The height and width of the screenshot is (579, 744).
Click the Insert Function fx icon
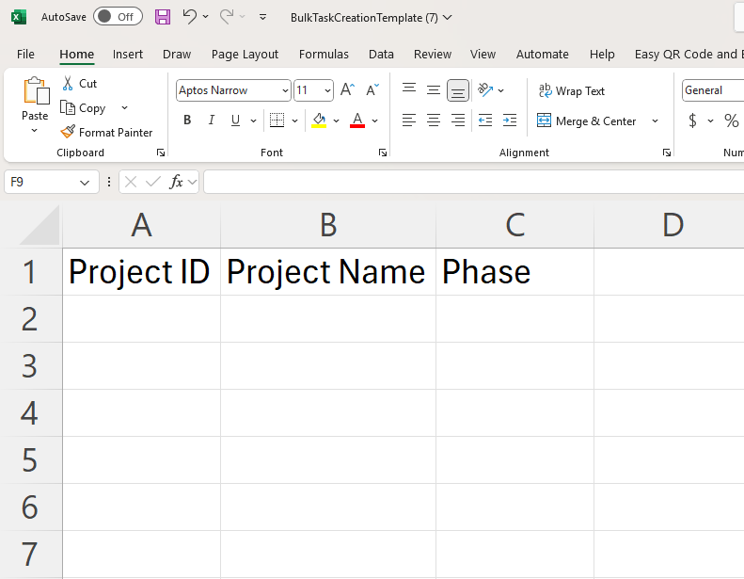click(x=176, y=182)
